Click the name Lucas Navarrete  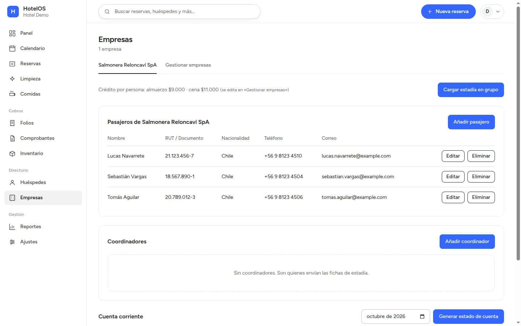point(126,156)
